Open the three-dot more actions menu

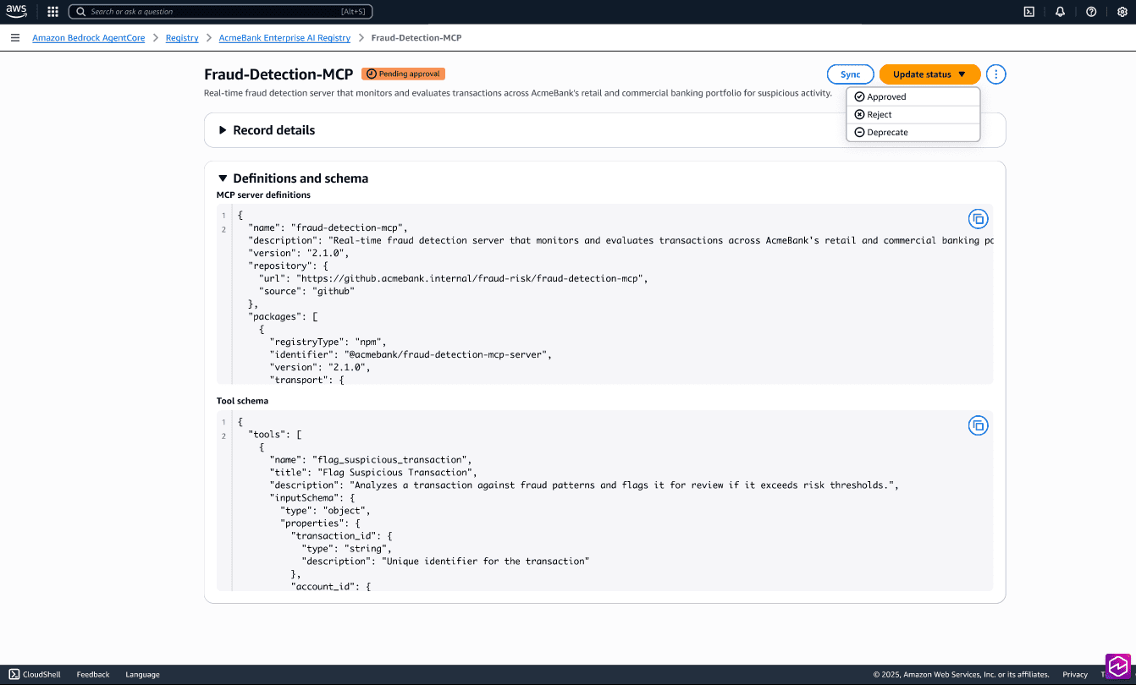point(996,74)
